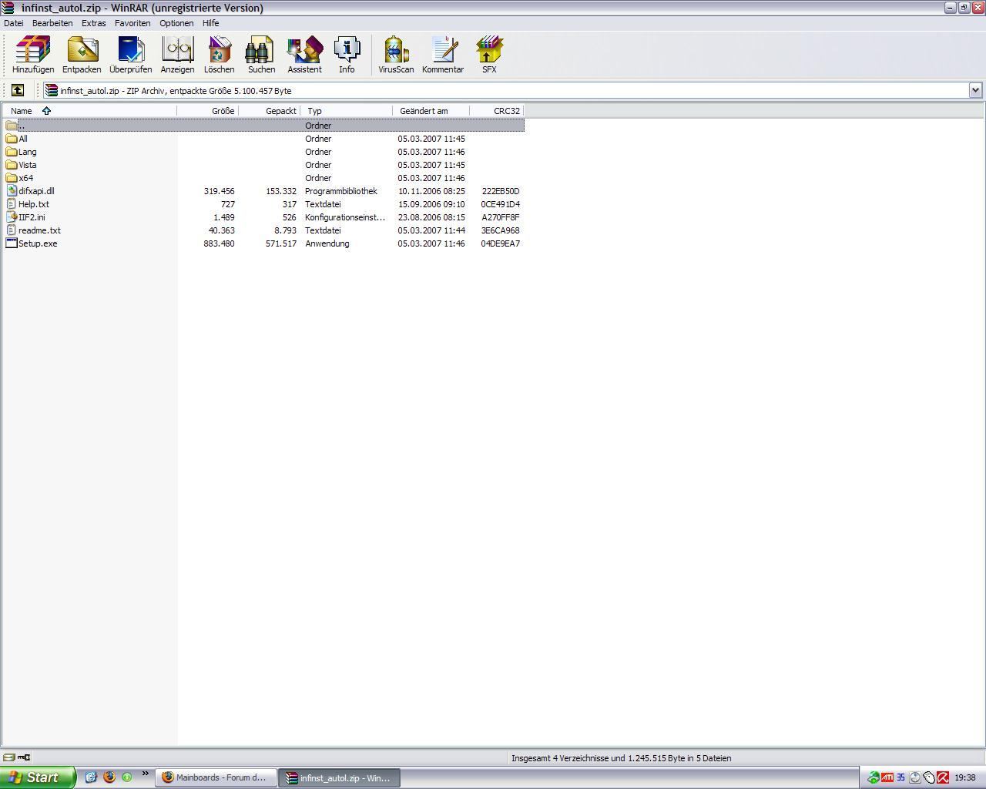Click status bar total summary text

click(x=621, y=757)
